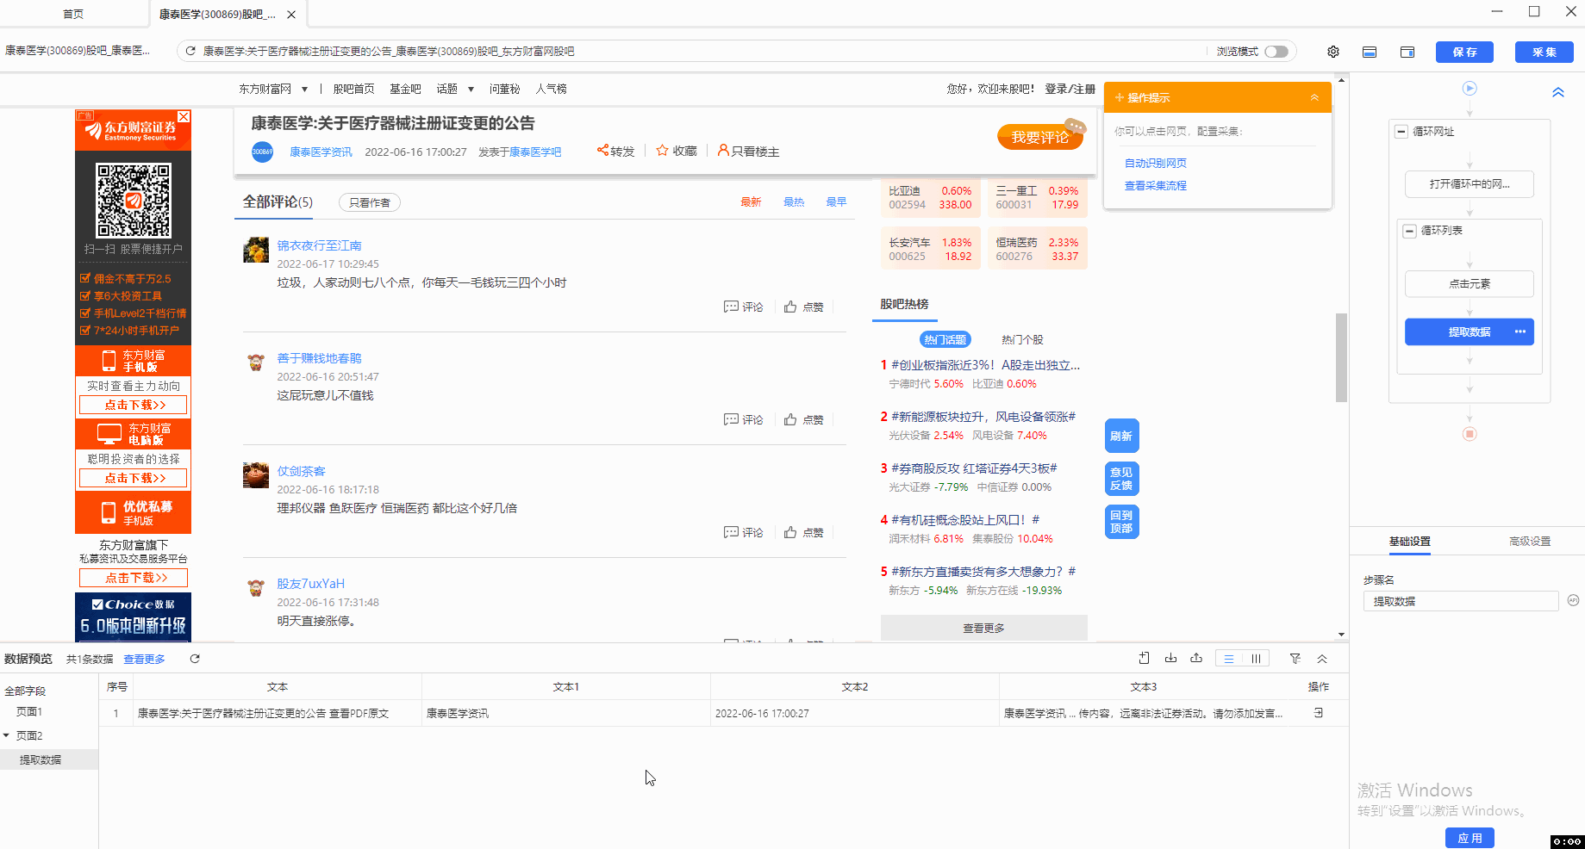
Task: Click the 收藏 star icon
Action: click(662, 151)
